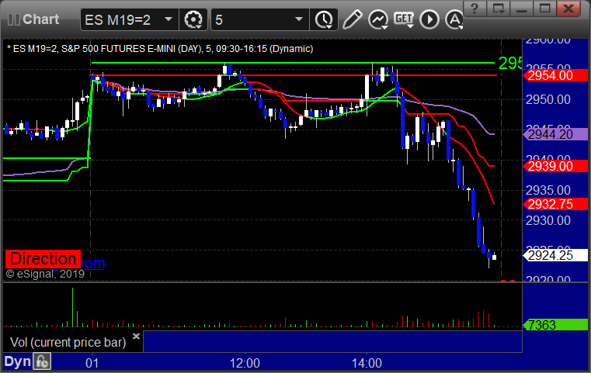Open the alerts circled-A icon
Screen dimensions: 591x373
click(x=454, y=19)
